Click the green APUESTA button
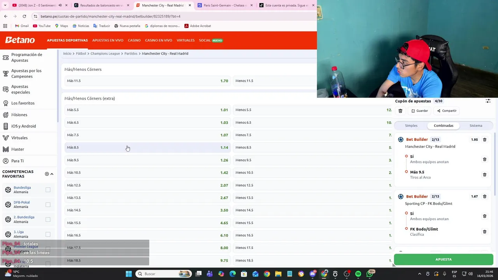Screen dimensions: 498x280 (444, 259)
